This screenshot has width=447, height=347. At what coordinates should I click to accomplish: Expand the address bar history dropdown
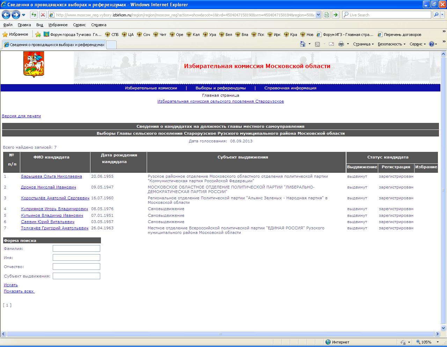318,15
